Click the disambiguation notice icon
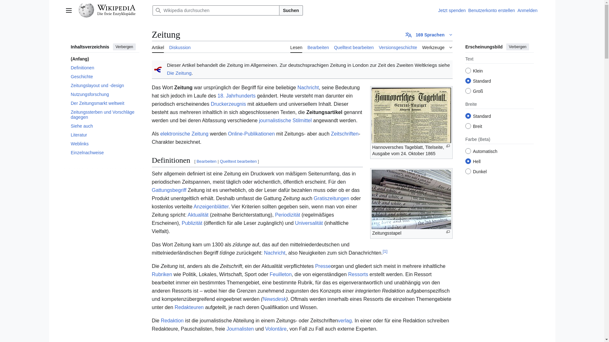The image size is (609, 342). (158, 69)
